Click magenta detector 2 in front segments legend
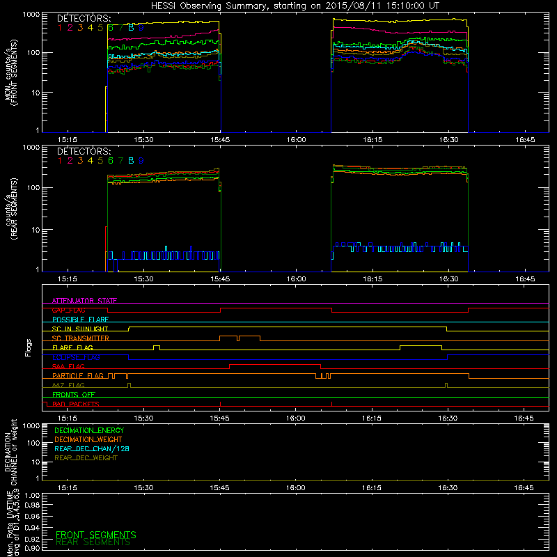The height and width of the screenshot is (557, 557). [70, 28]
